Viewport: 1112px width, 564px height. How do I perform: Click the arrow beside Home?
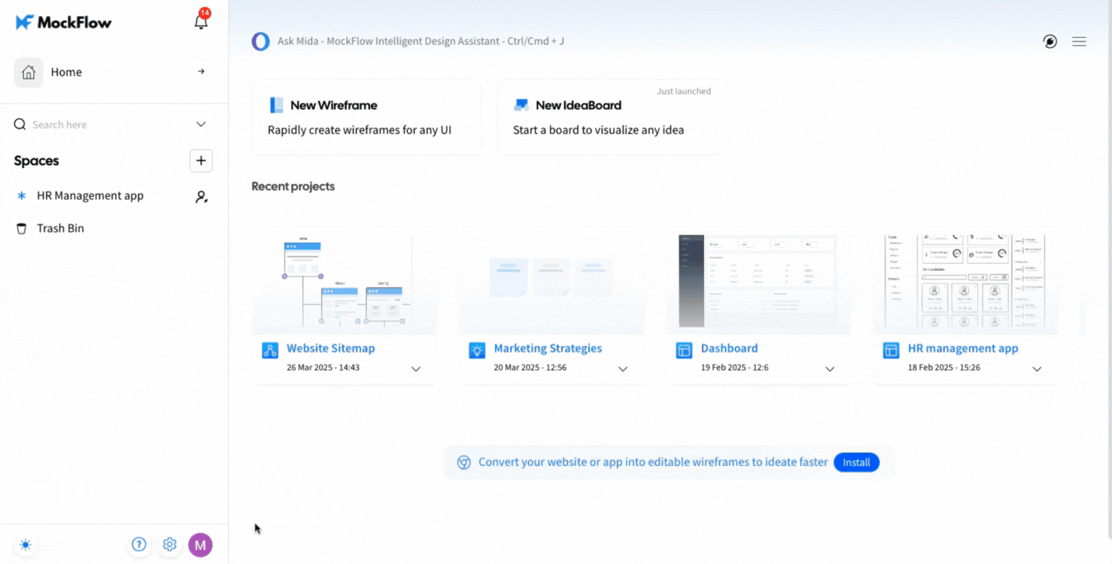[201, 72]
